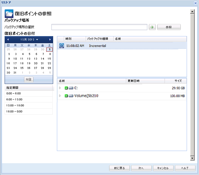Click the Volume{5b210 drive icon
Image resolution: width=199 pixels, height=175 pixels.
click(70, 96)
